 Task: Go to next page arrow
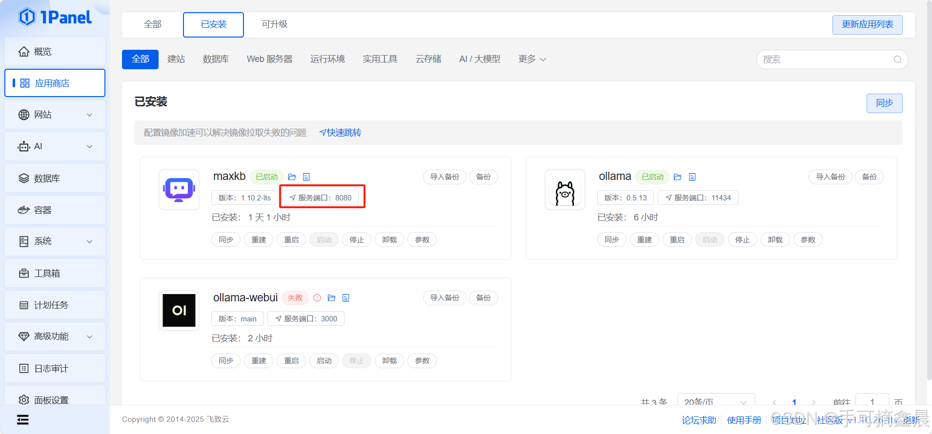[813, 401]
